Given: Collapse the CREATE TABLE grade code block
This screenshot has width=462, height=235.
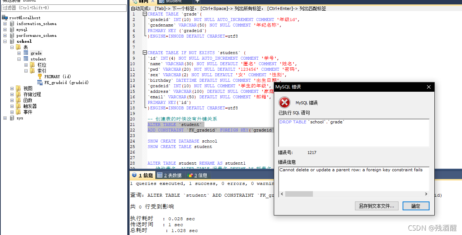Looking at the screenshot, I should coord(145,14).
